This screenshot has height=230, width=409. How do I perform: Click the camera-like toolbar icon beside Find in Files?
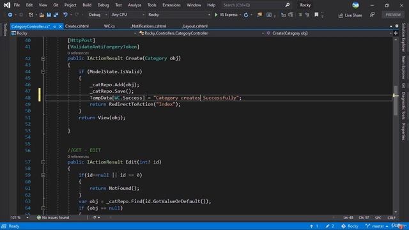point(269,15)
